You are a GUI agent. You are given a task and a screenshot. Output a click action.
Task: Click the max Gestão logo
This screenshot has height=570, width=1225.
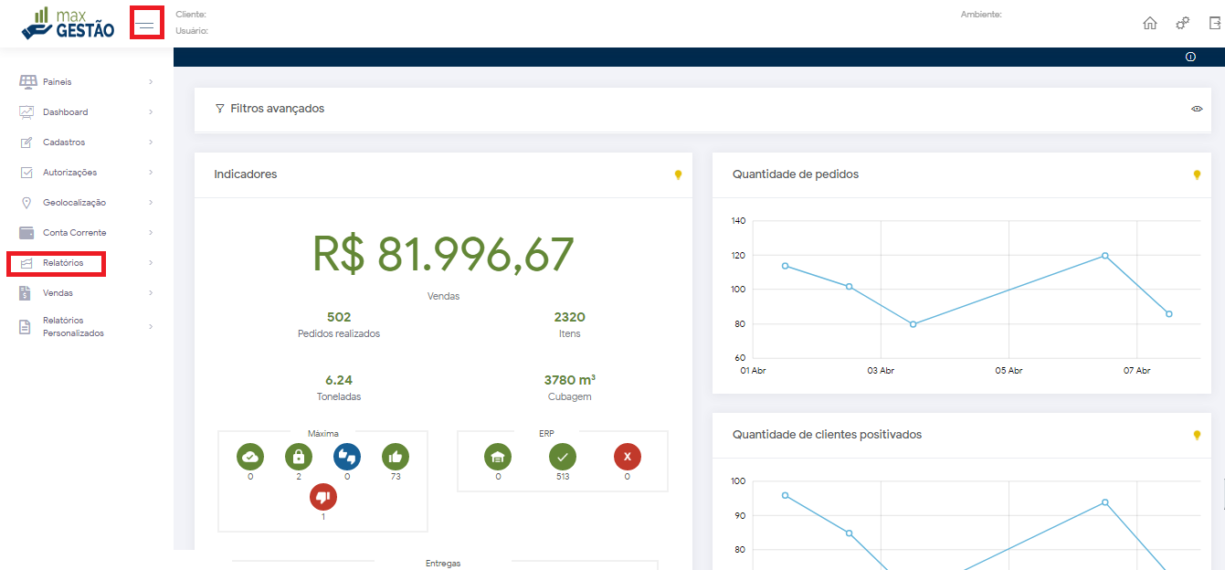69,23
